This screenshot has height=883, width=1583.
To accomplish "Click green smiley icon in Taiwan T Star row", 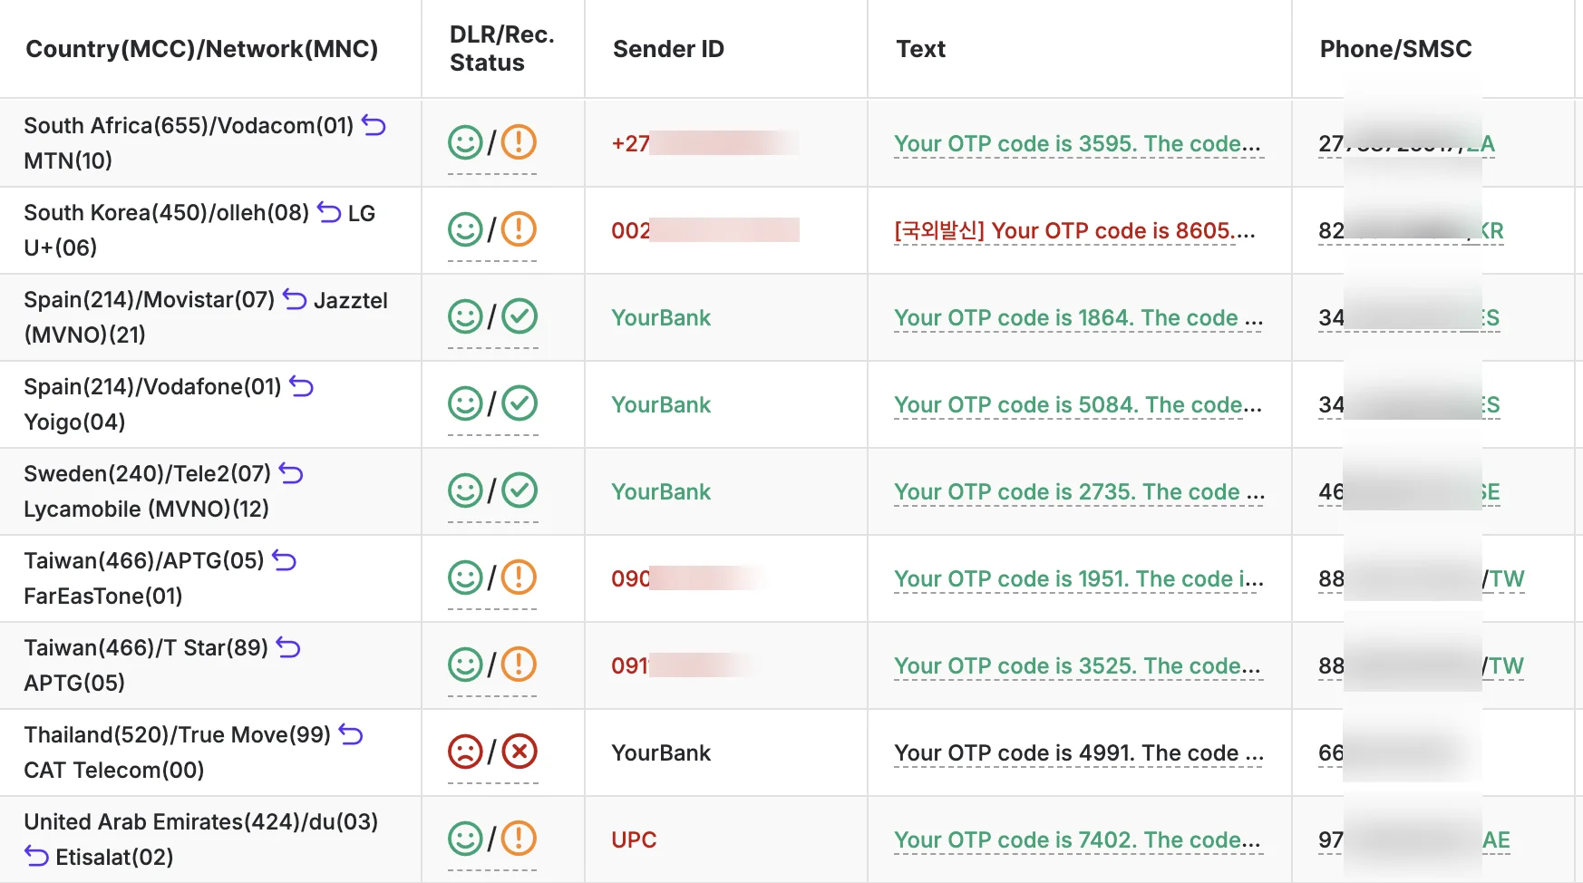I will tap(465, 665).
